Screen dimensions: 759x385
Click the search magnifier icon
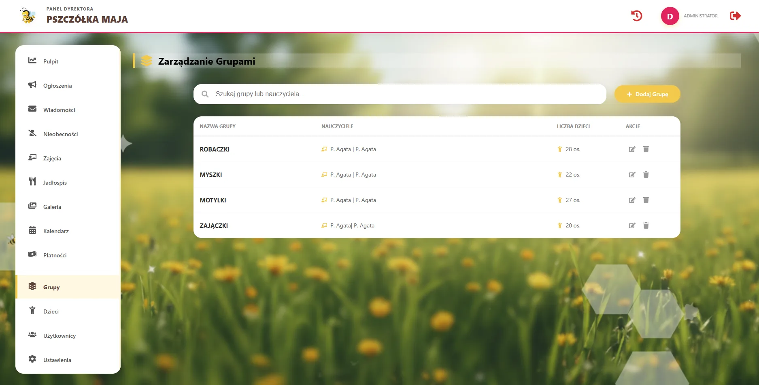tap(205, 94)
